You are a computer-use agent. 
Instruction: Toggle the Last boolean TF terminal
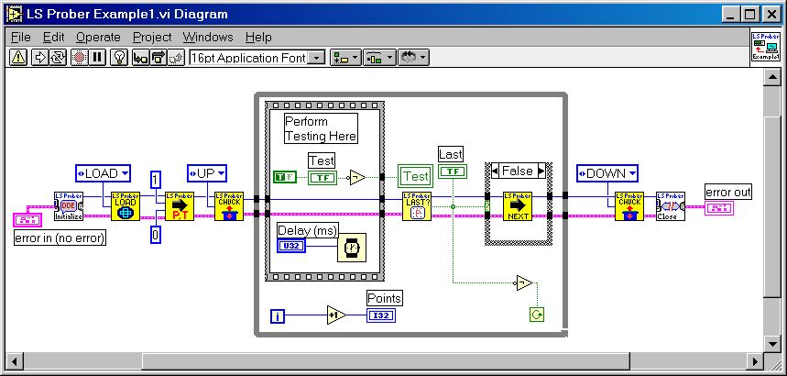coord(451,171)
